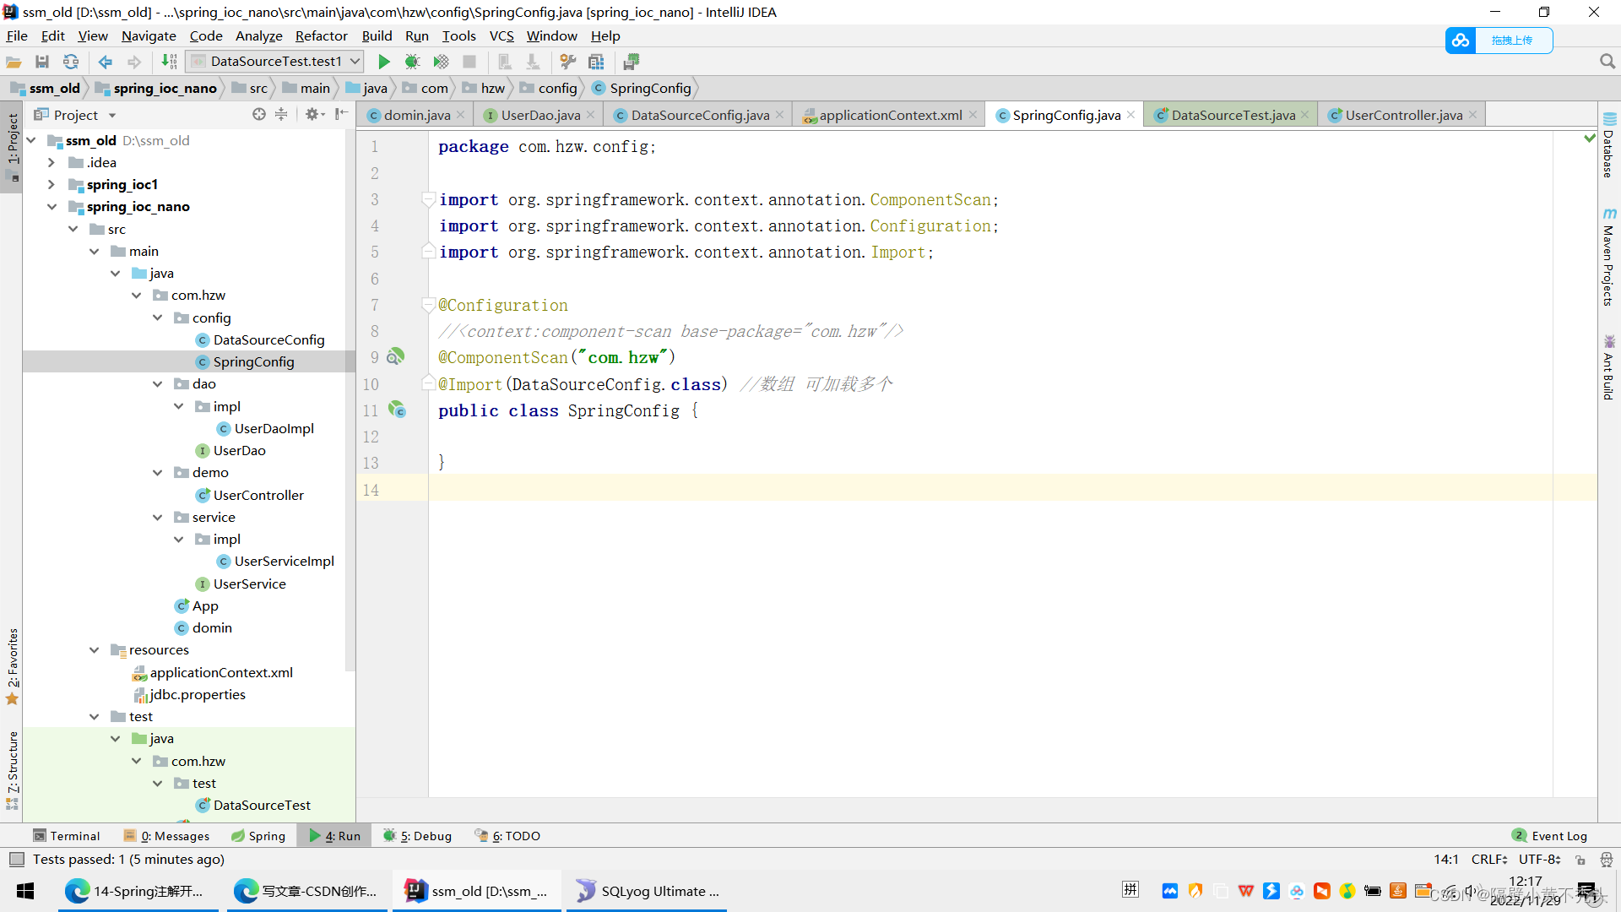Click the Save All toolbar icon
Image resolution: width=1621 pixels, height=912 pixels.
42,62
